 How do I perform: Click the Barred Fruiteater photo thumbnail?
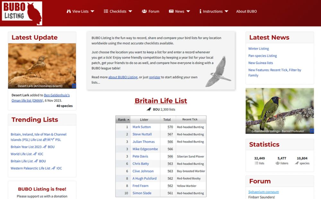click(280, 111)
